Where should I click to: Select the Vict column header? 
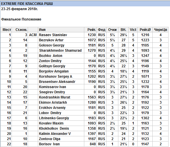133,30
